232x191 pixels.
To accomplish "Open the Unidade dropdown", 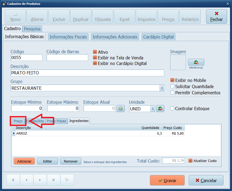I will (x=152, y=109).
